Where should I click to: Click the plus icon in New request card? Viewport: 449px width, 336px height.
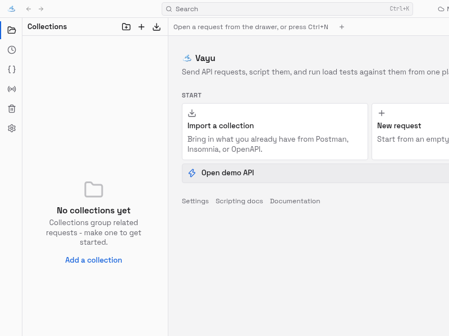382,113
